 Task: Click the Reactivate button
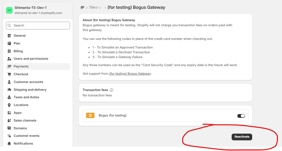[242, 137]
